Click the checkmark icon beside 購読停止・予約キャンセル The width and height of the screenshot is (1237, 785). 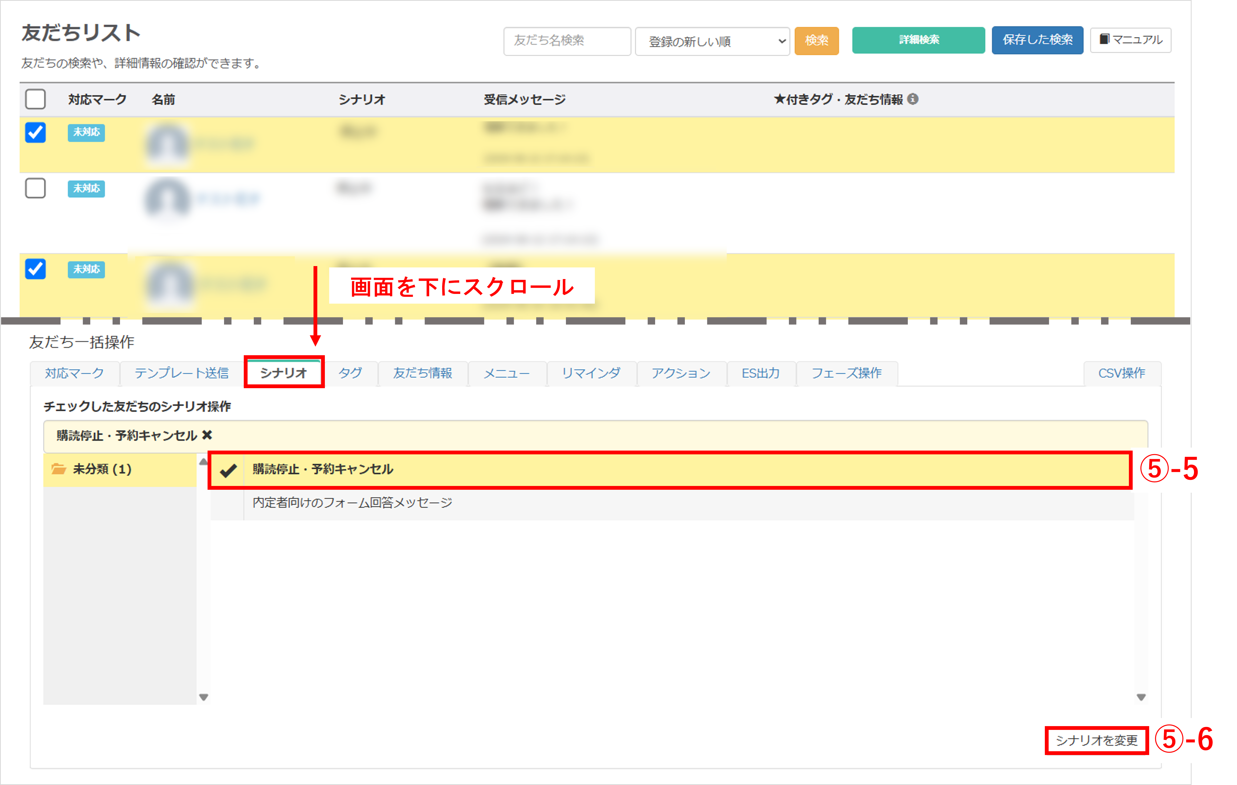[x=228, y=470]
